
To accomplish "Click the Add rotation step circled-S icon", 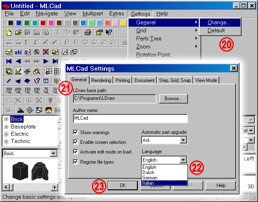I will 37,52.
